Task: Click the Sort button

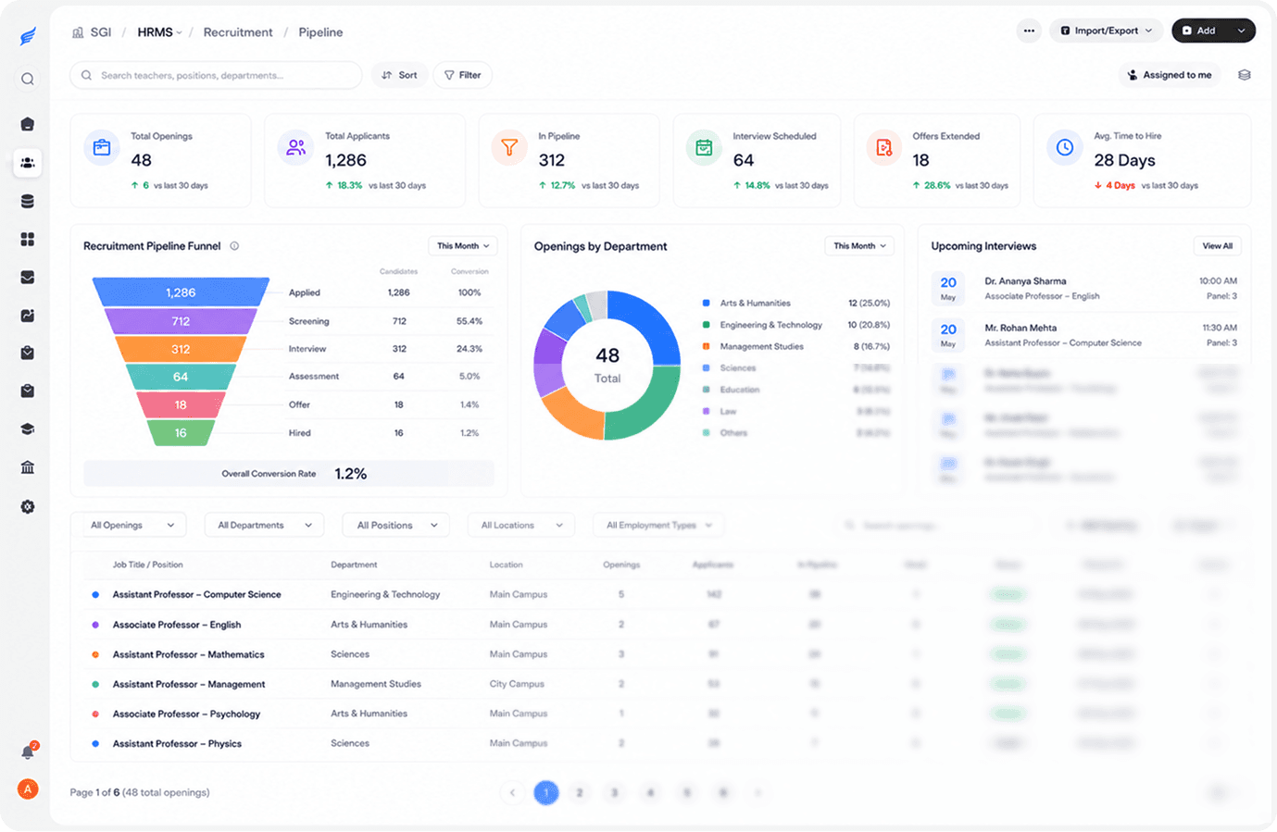Action: [x=400, y=75]
